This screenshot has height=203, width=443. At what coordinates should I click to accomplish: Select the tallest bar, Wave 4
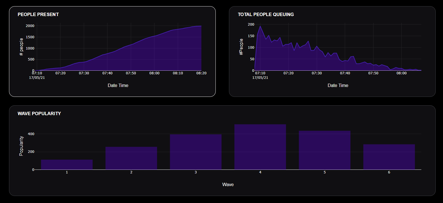pyautogui.click(x=260, y=147)
